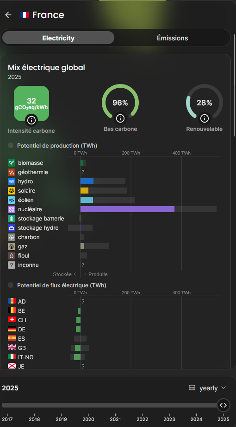Open info for Intensité carbone badge
The width and height of the screenshot is (236, 427).
click(x=31, y=120)
